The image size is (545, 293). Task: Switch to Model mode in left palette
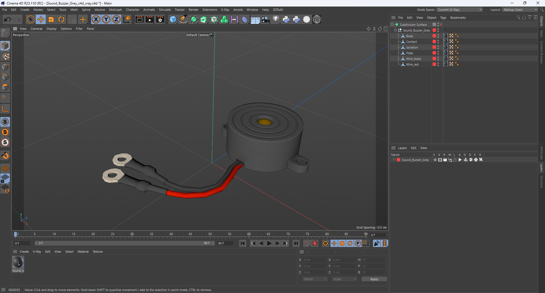[5, 46]
